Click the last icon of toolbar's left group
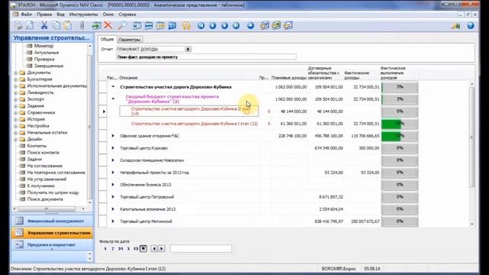This screenshot has width=489, height=275. pos(288,25)
